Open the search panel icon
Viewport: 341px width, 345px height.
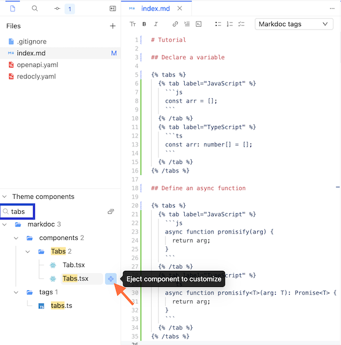click(x=34, y=9)
